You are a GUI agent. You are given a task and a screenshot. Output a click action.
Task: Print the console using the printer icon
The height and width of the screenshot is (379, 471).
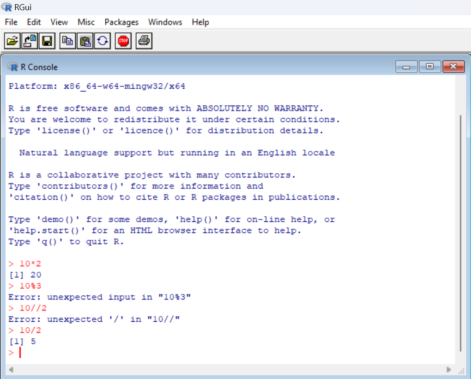144,41
